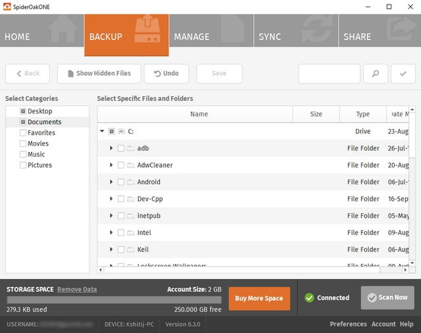
Task: Collapse the C: drive tree
Action: 102,132
